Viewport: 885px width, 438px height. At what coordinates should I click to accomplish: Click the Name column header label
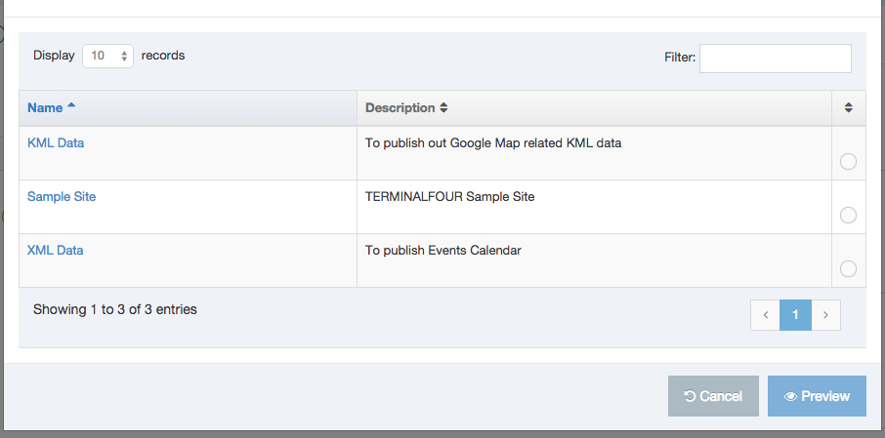(x=45, y=108)
